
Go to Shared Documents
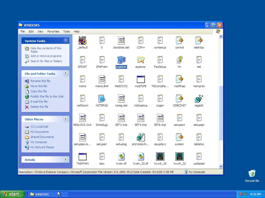[x=42, y=137]
